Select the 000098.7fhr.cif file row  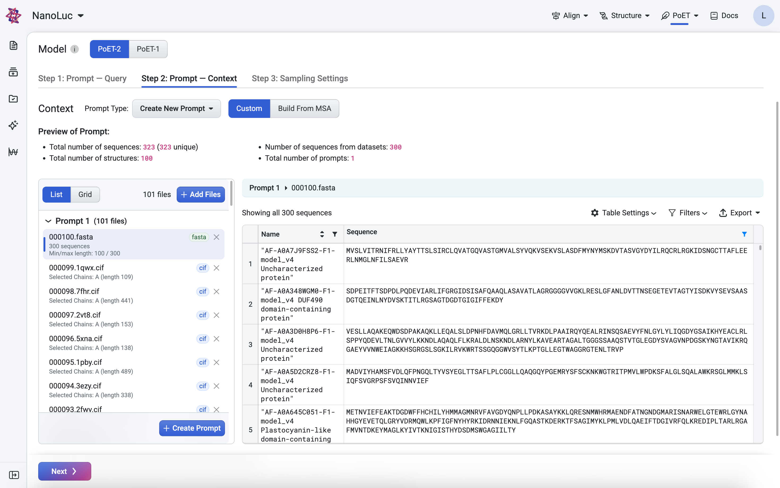click(133, 296)
